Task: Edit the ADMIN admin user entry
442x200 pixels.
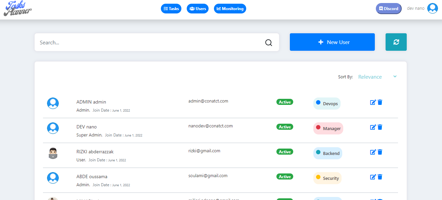Action: click(x=373, y=102)
